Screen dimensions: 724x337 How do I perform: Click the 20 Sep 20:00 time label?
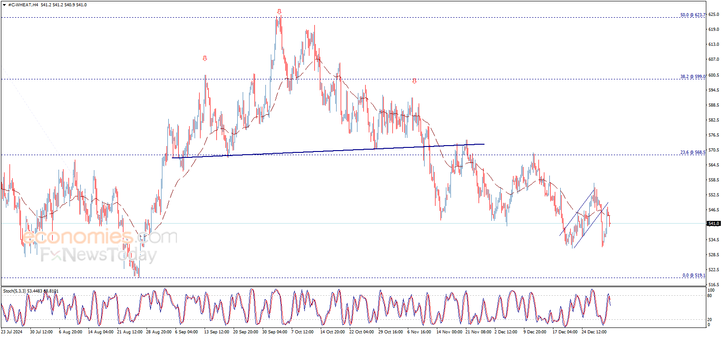(246, 332)
